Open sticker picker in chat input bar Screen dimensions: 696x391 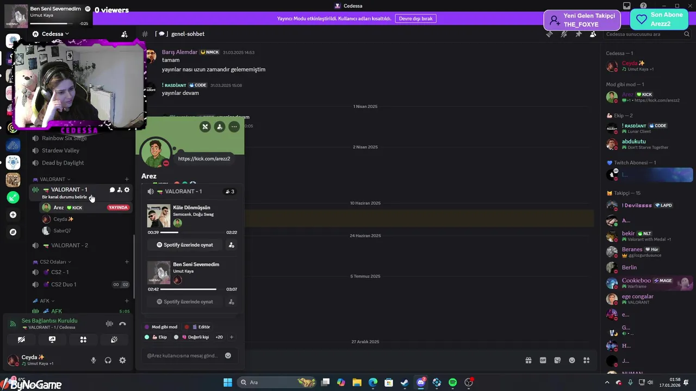[x=557, y=360]
